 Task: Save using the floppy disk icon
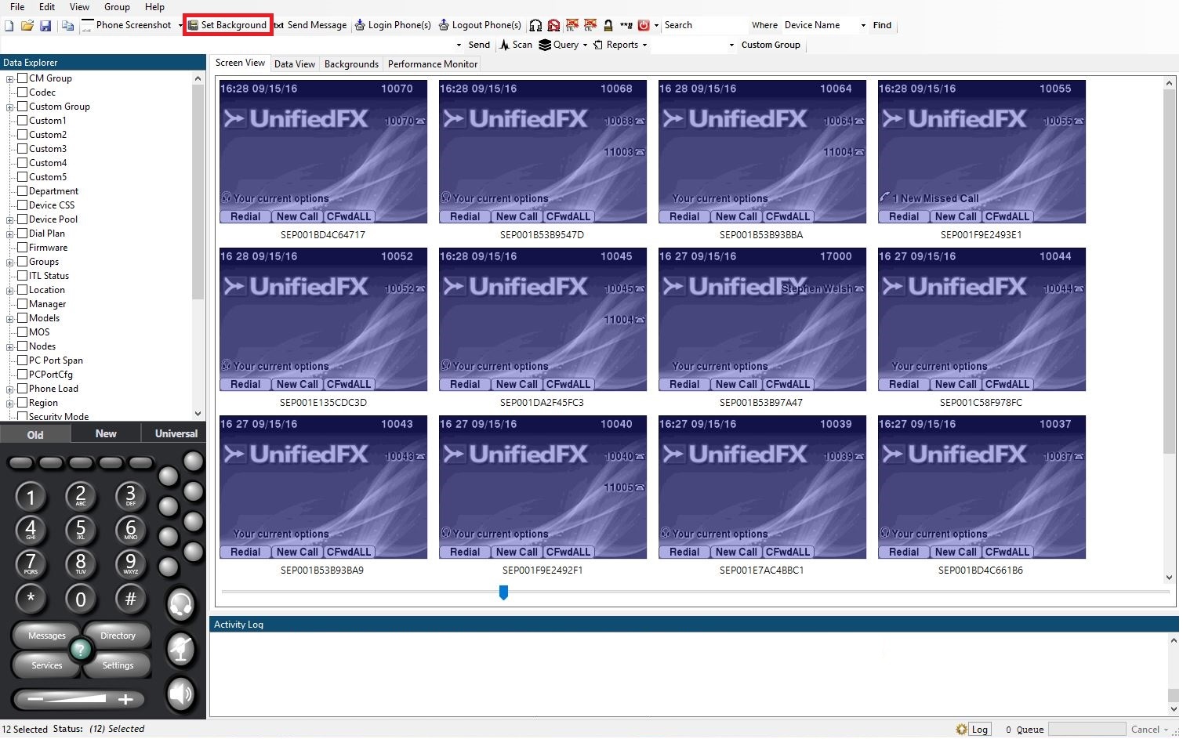point(45,26)
